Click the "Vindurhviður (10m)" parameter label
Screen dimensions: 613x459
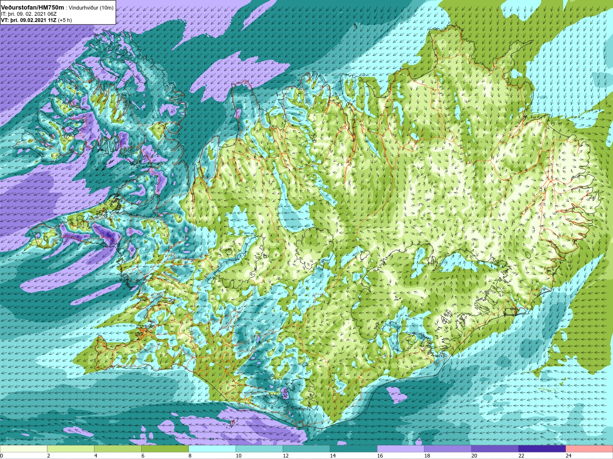point(91,8)
